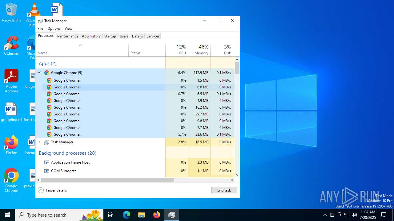Switch to the App history tab
Viewport: 394px width, 221px height.
click(x=91, y=36)
